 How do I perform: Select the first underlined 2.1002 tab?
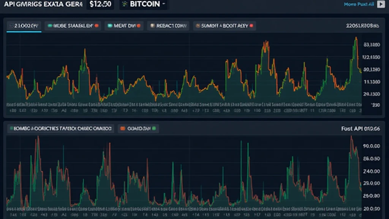pyautogui.click(x=24, y=26)
